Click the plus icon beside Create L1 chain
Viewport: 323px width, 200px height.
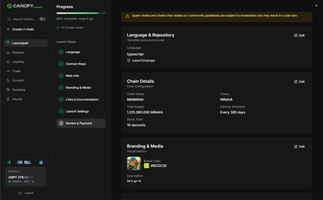click(8, 29)
